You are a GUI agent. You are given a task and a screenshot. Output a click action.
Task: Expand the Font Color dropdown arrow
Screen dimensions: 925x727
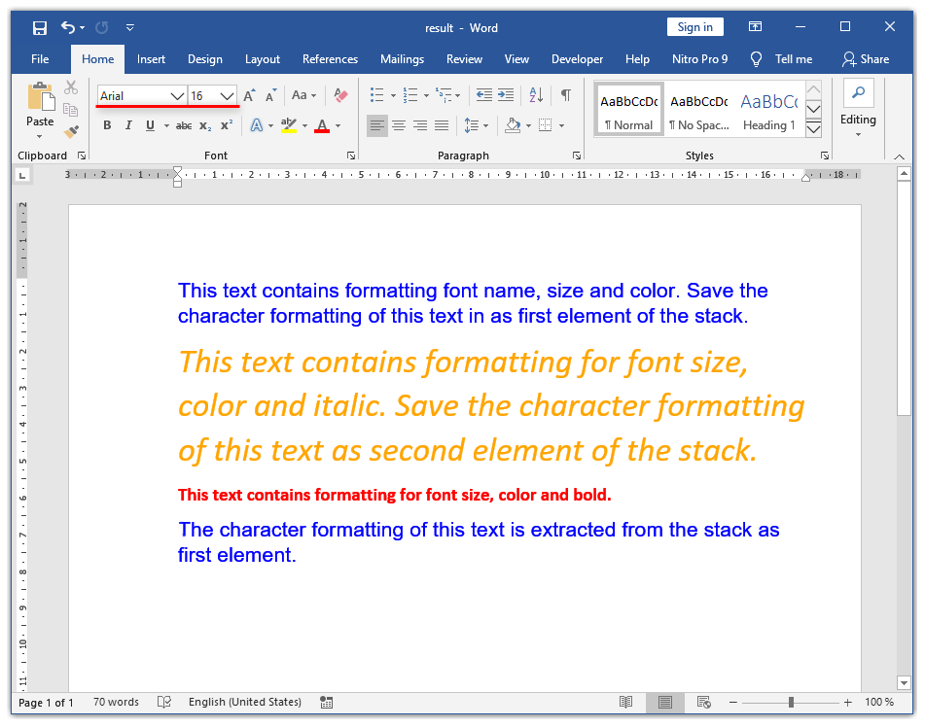click(x=336, y=126)
